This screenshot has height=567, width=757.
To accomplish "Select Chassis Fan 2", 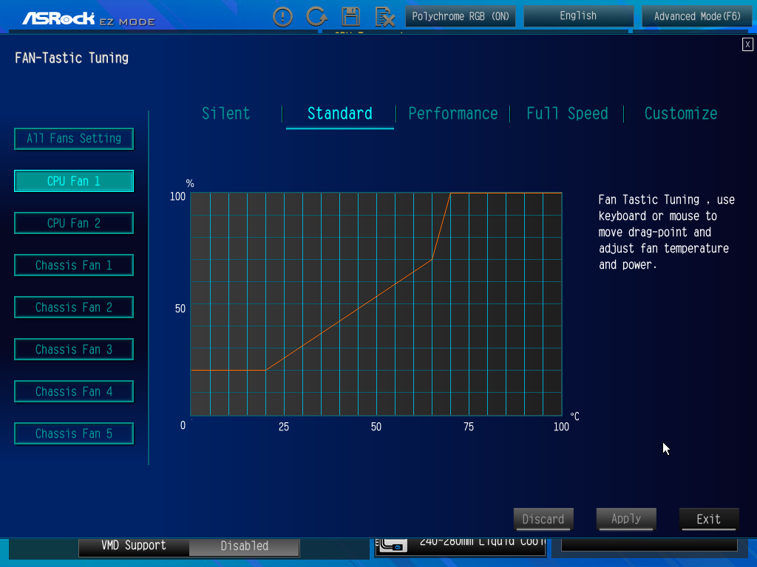I will pos(74,307).
